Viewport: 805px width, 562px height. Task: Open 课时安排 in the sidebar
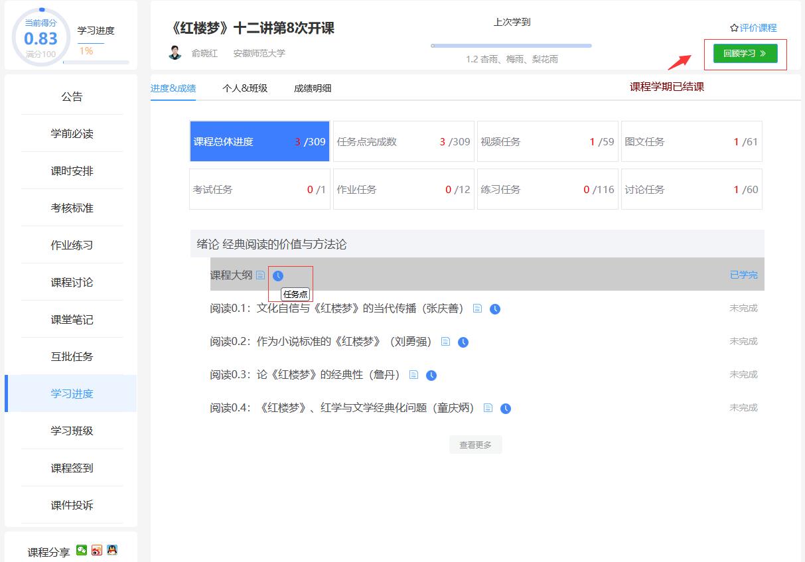(x=72, y=171)
